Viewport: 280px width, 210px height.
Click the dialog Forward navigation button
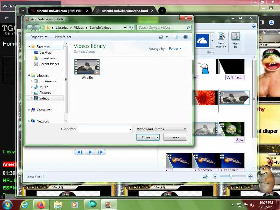point(37,28)
